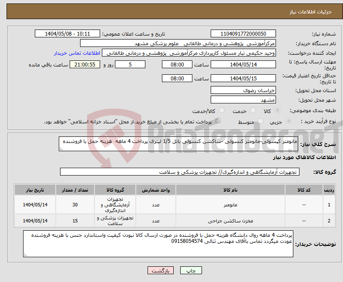
Task: Click the remaining days field showing 5
Action: point(130,64)
